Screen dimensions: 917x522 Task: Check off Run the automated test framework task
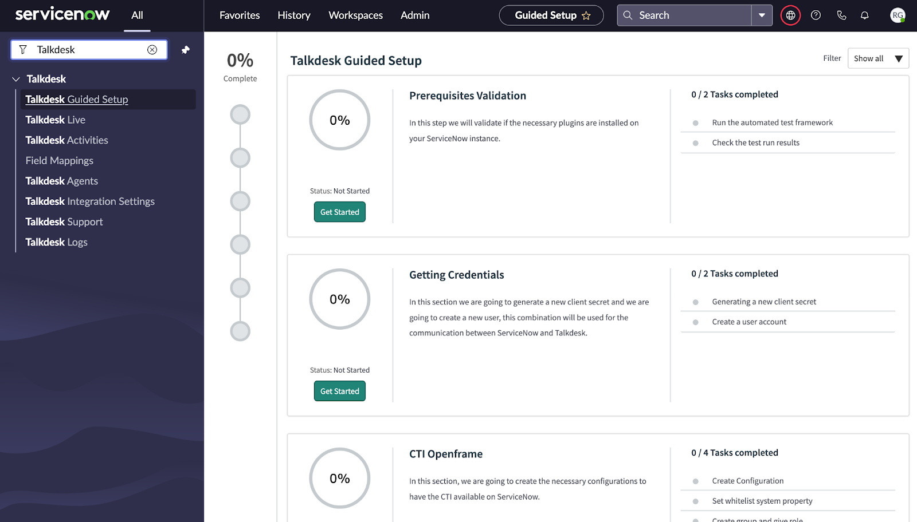695,122
